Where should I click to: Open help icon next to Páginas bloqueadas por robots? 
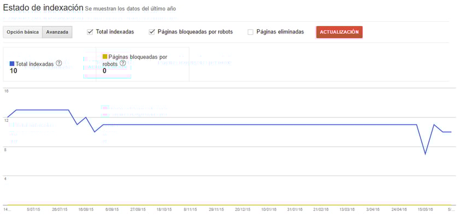point(123,63)
